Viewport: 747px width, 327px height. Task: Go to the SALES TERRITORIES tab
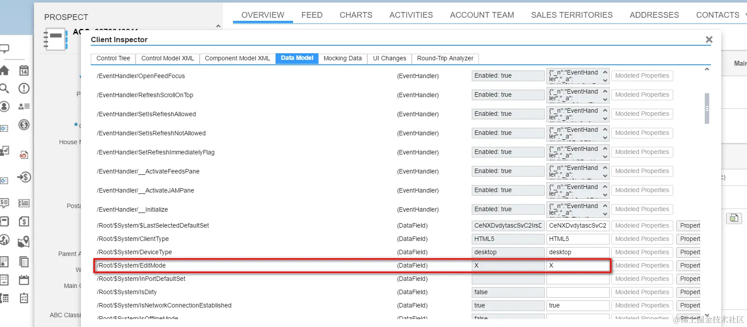coord(571,15)
